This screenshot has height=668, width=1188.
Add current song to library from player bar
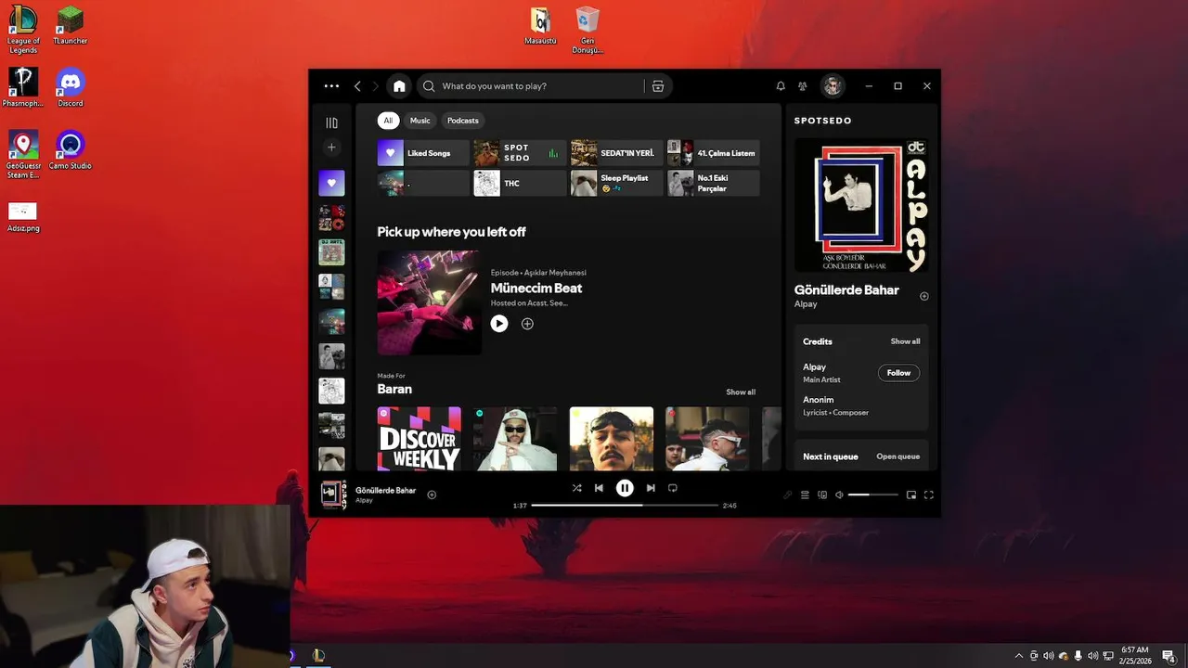point(432,495)
